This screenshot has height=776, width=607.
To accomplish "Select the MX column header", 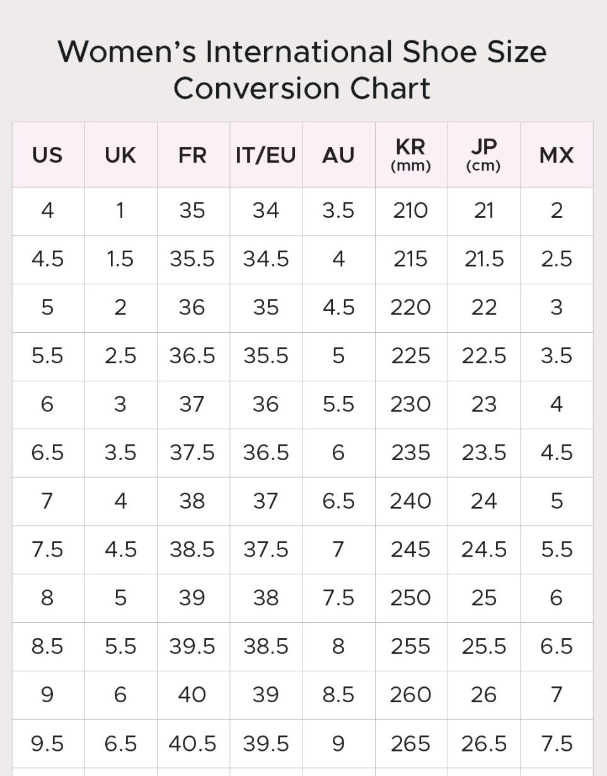I will [x=557, y=155].
